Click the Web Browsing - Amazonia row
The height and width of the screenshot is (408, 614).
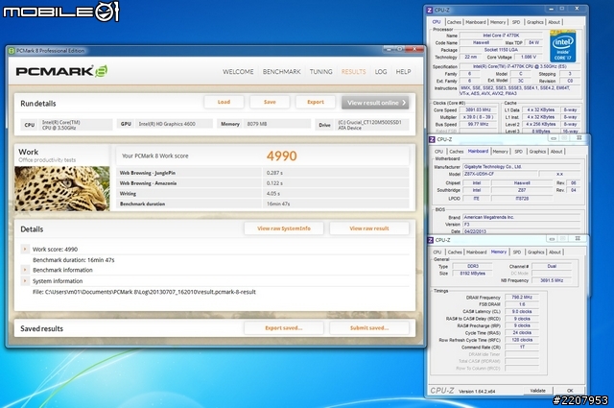click(265, 183)
